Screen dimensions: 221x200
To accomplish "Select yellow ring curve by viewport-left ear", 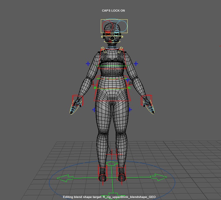I will (x=103, y=37).
